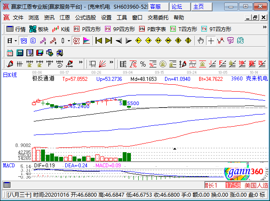The height and width of the screenshot is (201, 270).
Task: Click the computer server icon
Action: point(60,53)
